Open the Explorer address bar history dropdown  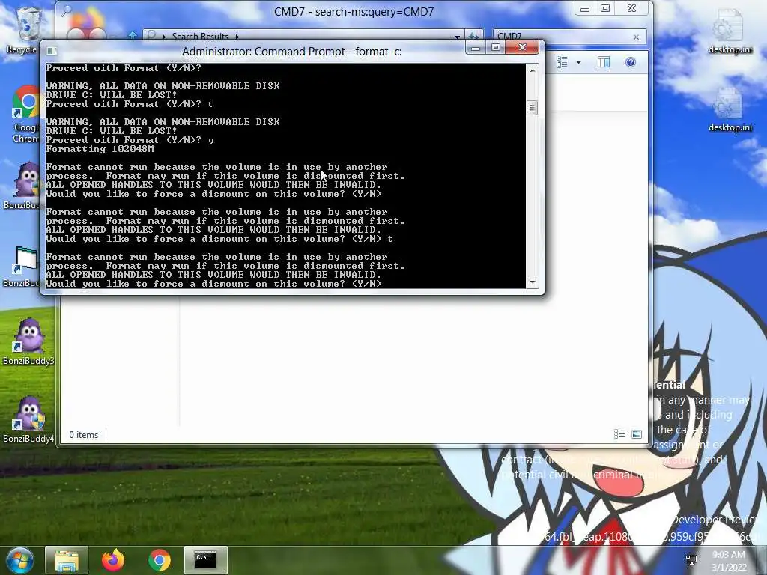coord(457,37)
